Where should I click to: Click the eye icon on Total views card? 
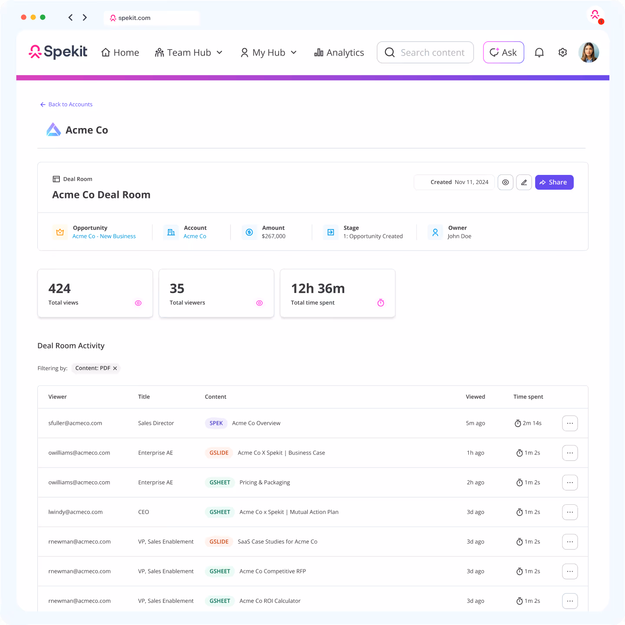pyautogui.click(x=138, y=303)
